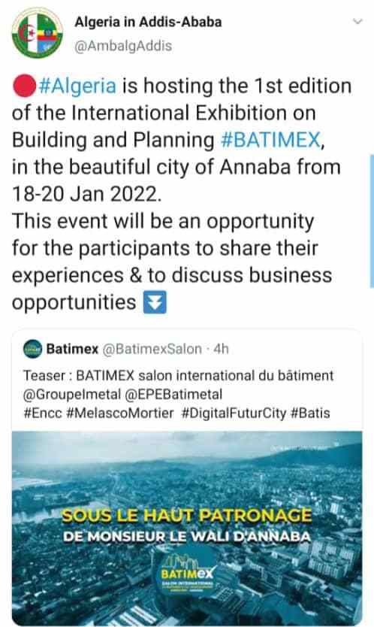
Task: Visit the @AmbalgAddis handle
Action: (x=123, y=46)
